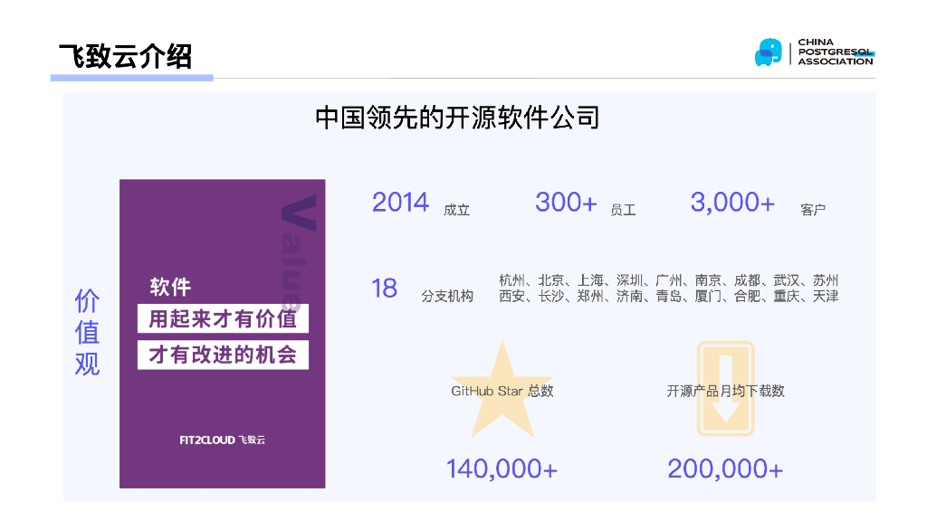Click the 2014 founding year number

click(400, 203)
